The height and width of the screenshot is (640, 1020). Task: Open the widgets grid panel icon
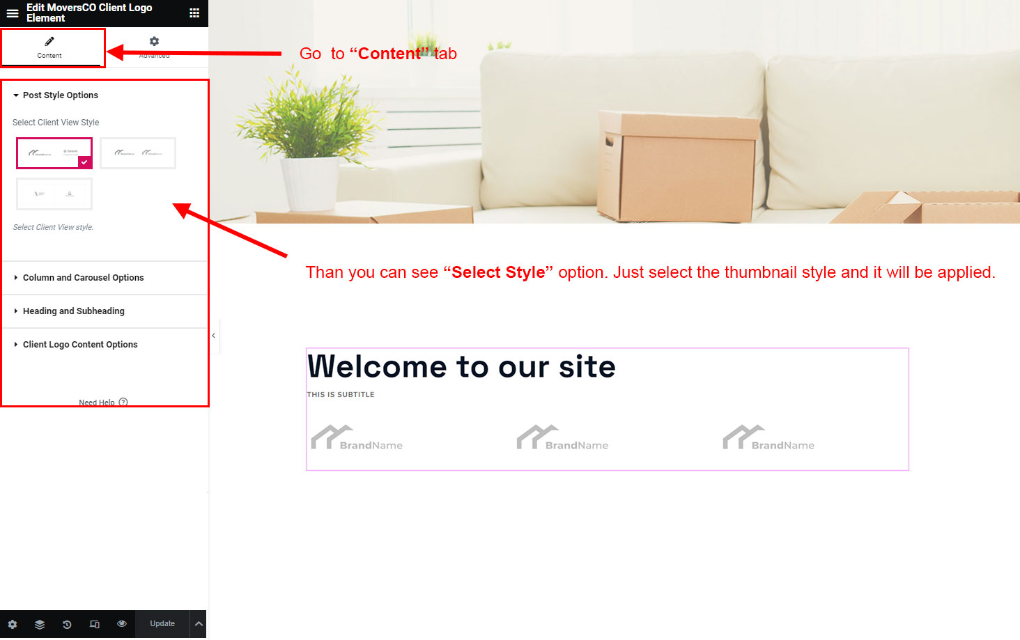194,13
